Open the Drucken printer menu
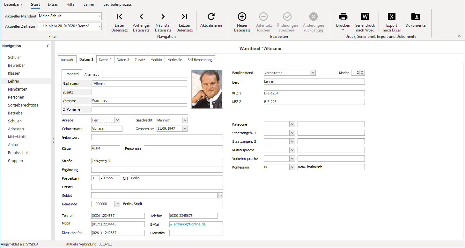Viewport: 465px width, 248px height. [x=343, y=22]
